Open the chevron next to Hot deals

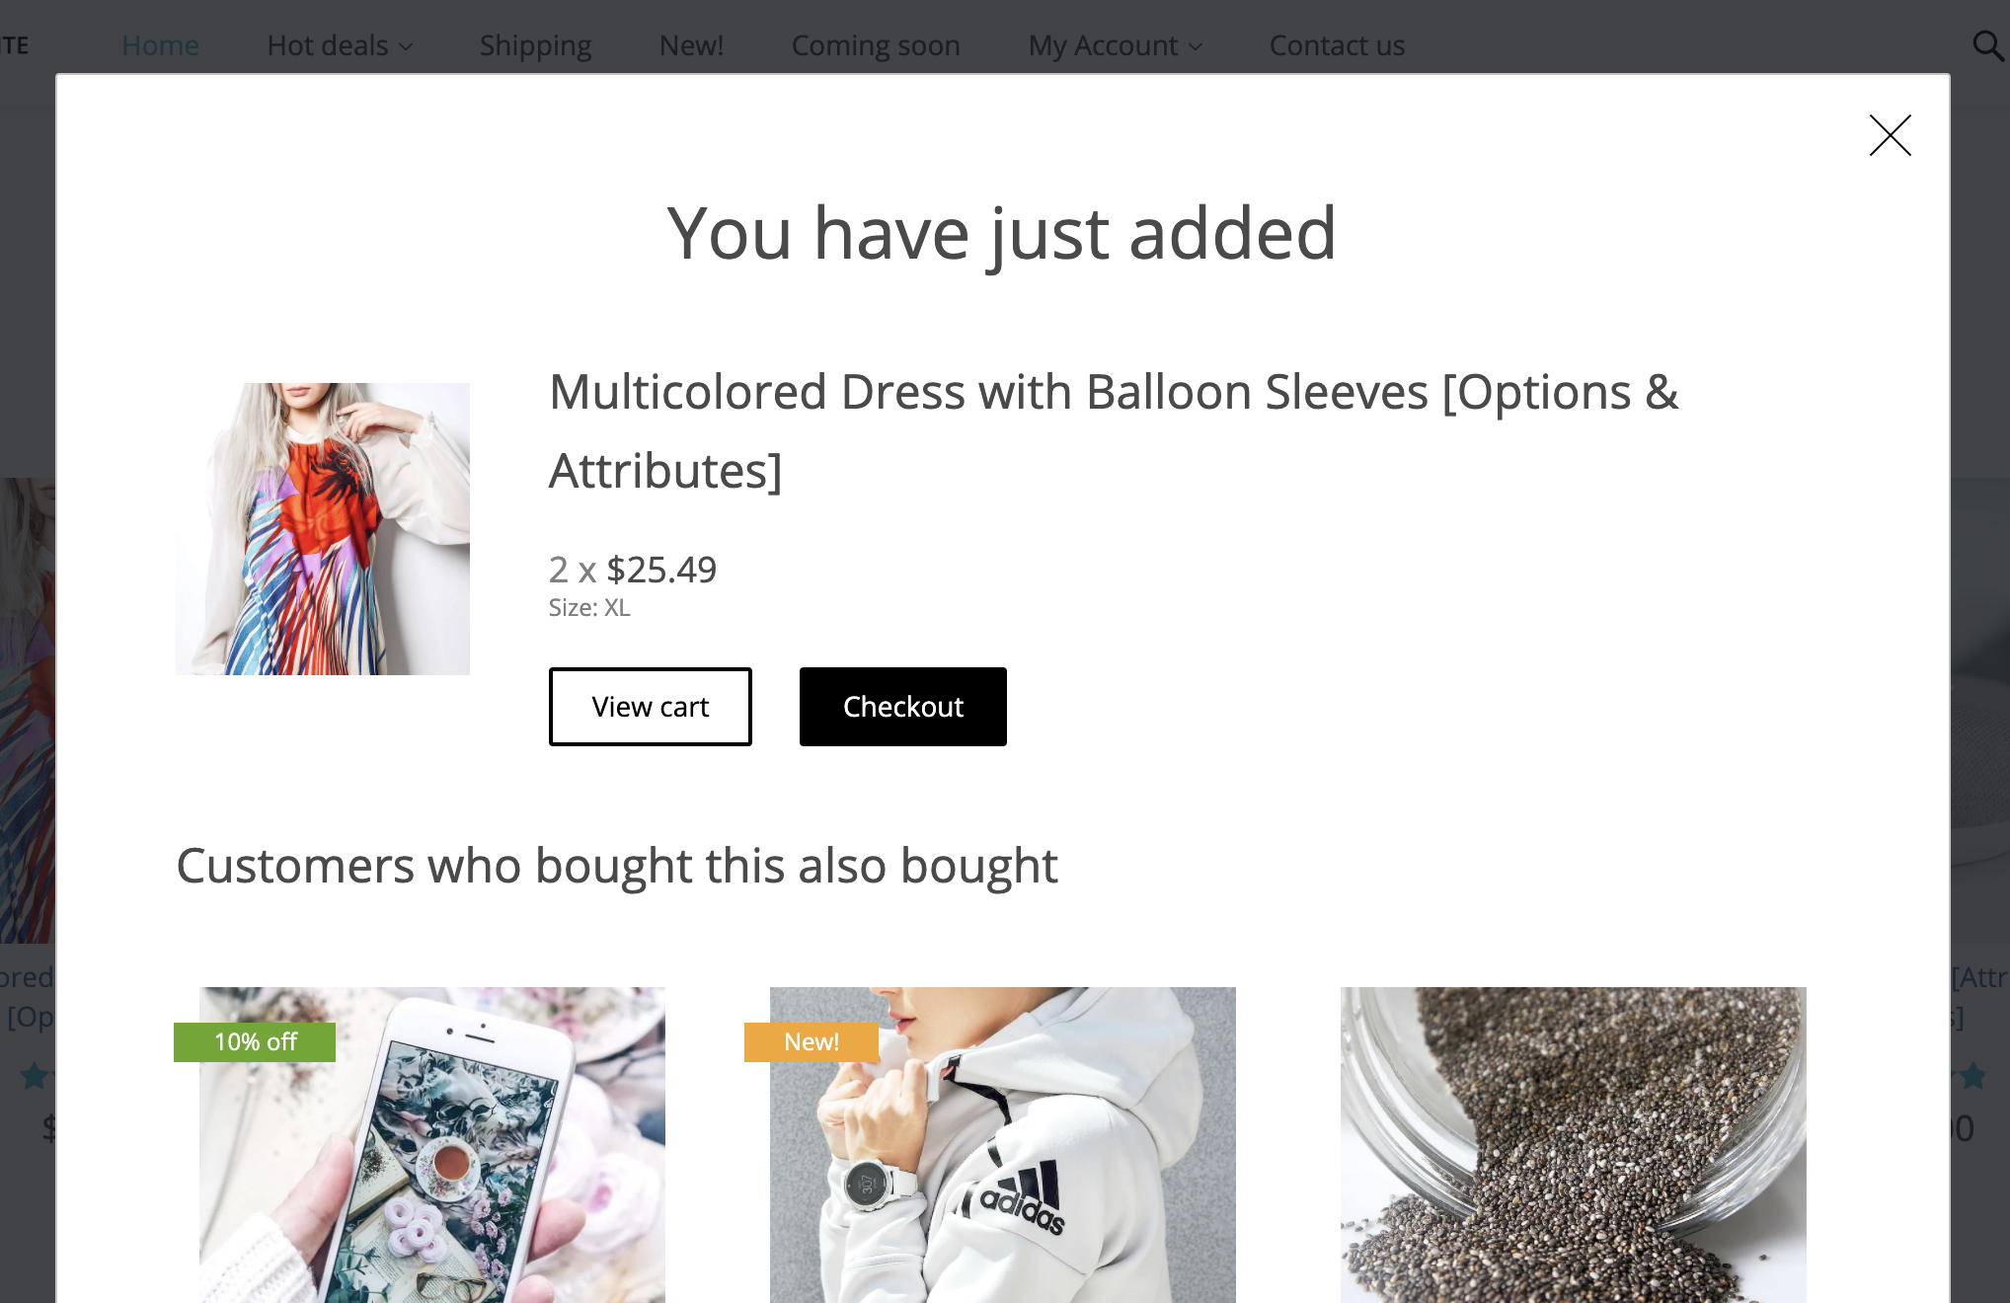[406, 46]
